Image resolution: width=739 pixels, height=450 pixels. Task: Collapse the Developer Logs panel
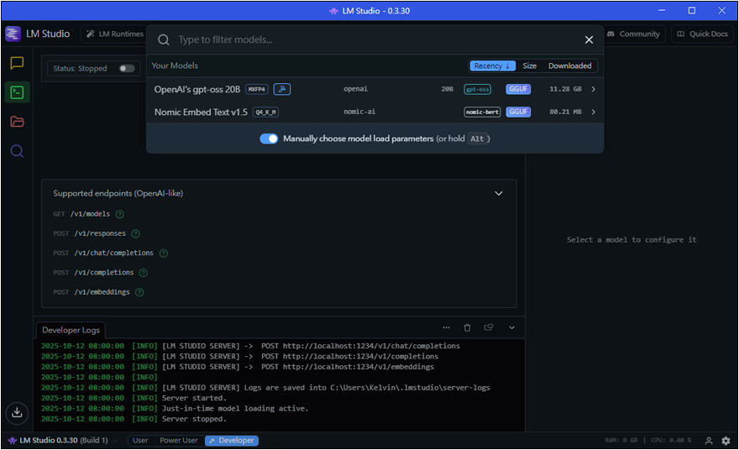[511, 328]
